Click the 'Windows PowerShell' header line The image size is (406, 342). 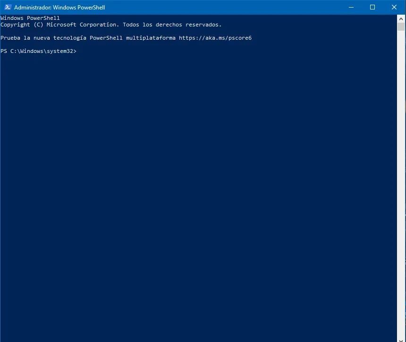30,18
